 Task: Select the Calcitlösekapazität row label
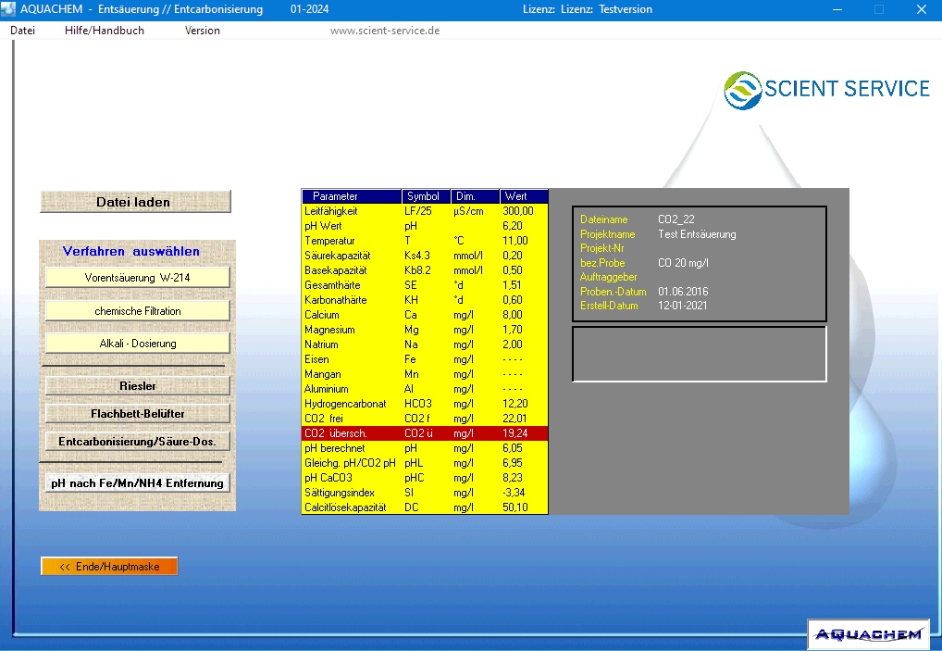(345, 507)
